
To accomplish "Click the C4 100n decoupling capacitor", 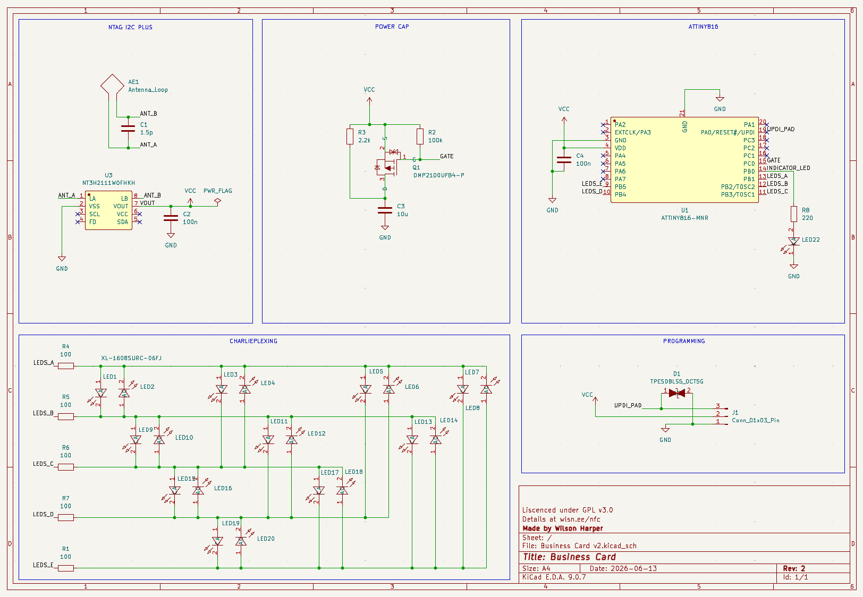I will pyautogui.click(x=564, y=159).
